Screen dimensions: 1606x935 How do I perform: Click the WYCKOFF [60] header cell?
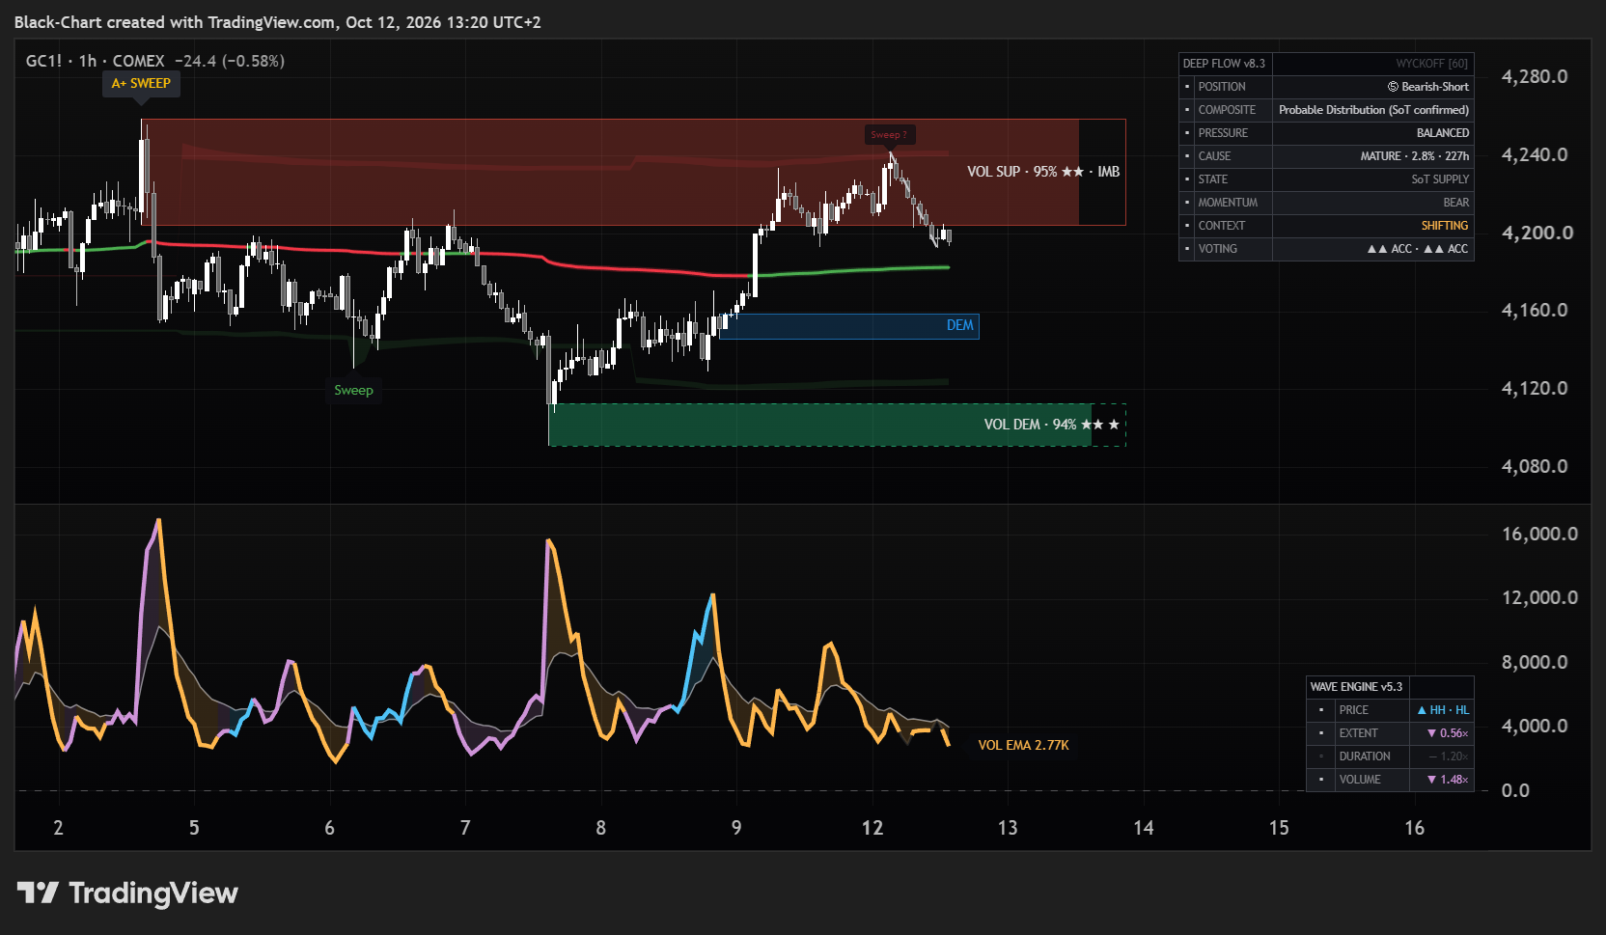coord(1431,64)
